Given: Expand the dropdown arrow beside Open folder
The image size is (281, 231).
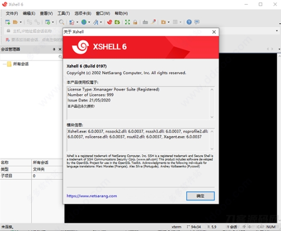Looking at the screenshot, I should 21,22.
